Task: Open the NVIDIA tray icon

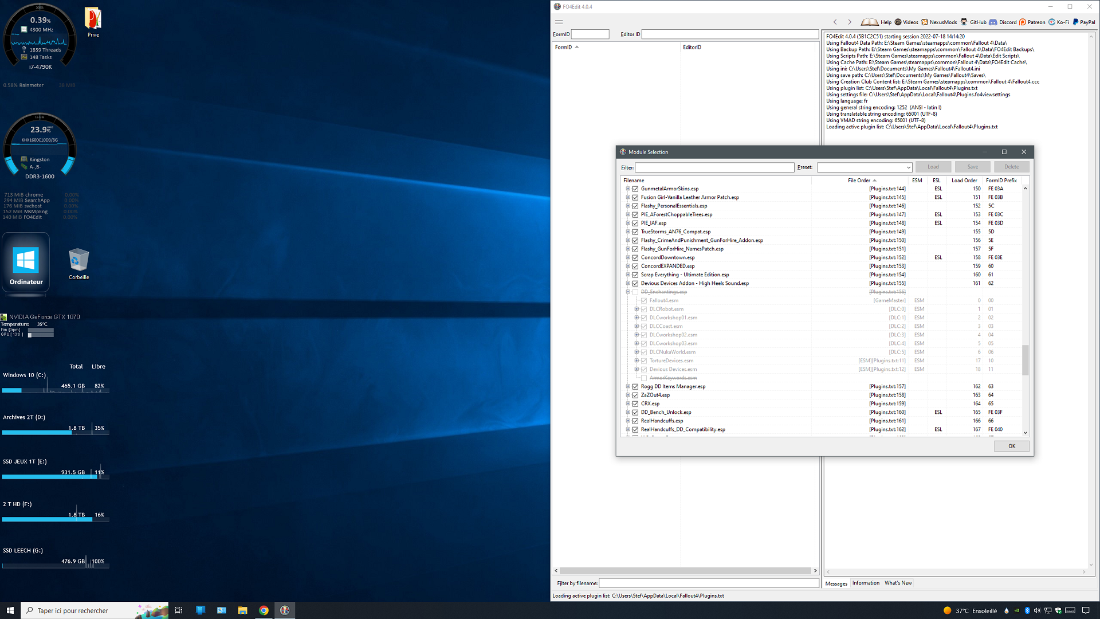Action: (x=1017, y=610)
